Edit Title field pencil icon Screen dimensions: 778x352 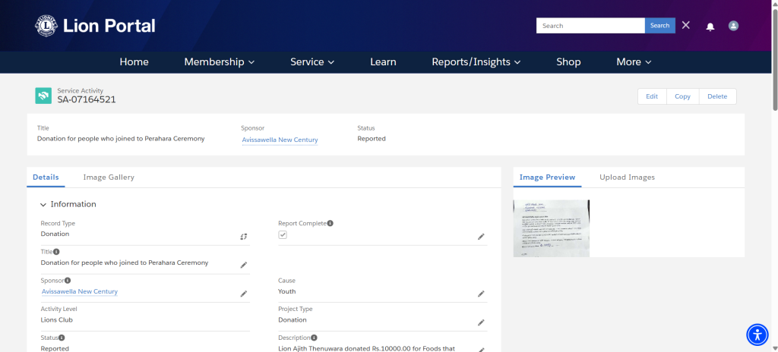[x=244, y=266]
